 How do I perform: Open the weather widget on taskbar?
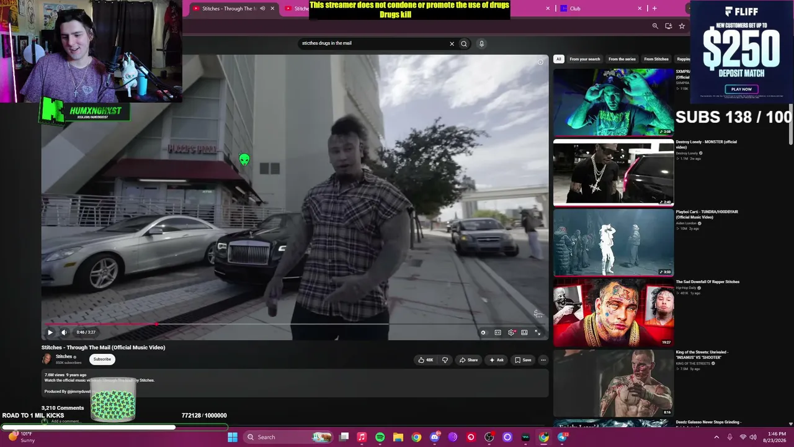[x=21, y=437]
